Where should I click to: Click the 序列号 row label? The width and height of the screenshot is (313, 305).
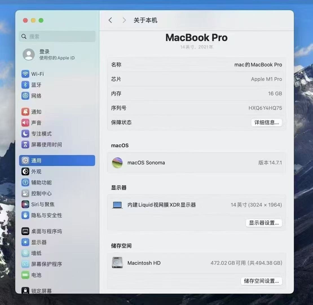tap(118, 108)
